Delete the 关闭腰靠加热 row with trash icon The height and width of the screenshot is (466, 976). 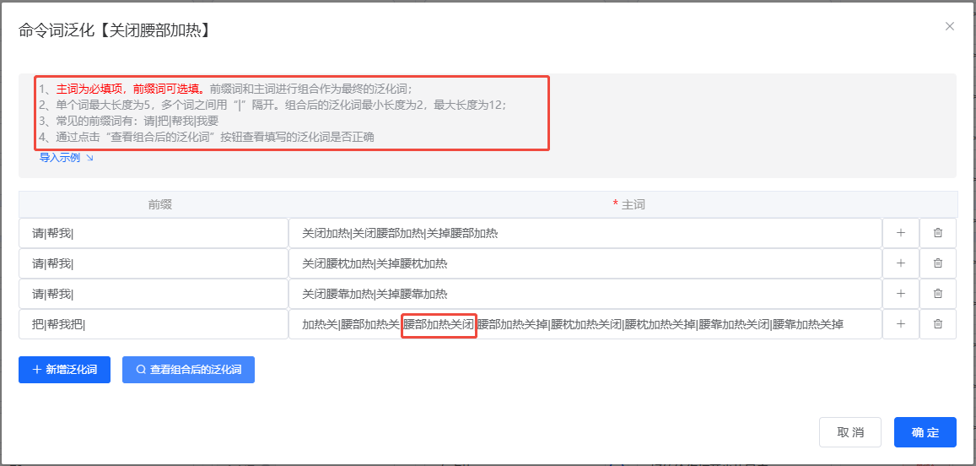[937, 294]
